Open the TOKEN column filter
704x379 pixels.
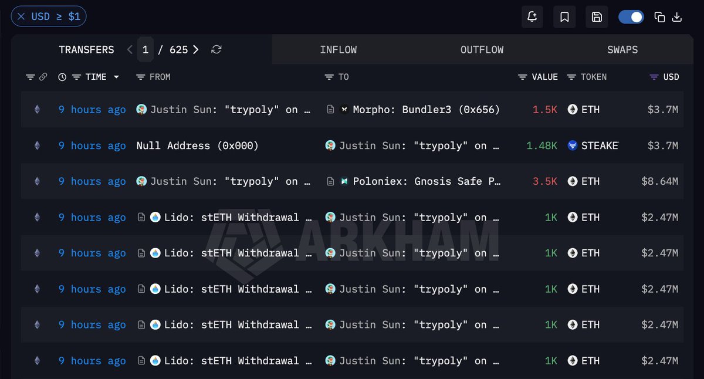571,77
